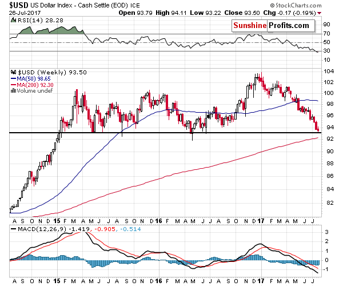This screenshot has height=286, width=343.
Task: Click the 82 price axis label
Action: coord(330,203)
